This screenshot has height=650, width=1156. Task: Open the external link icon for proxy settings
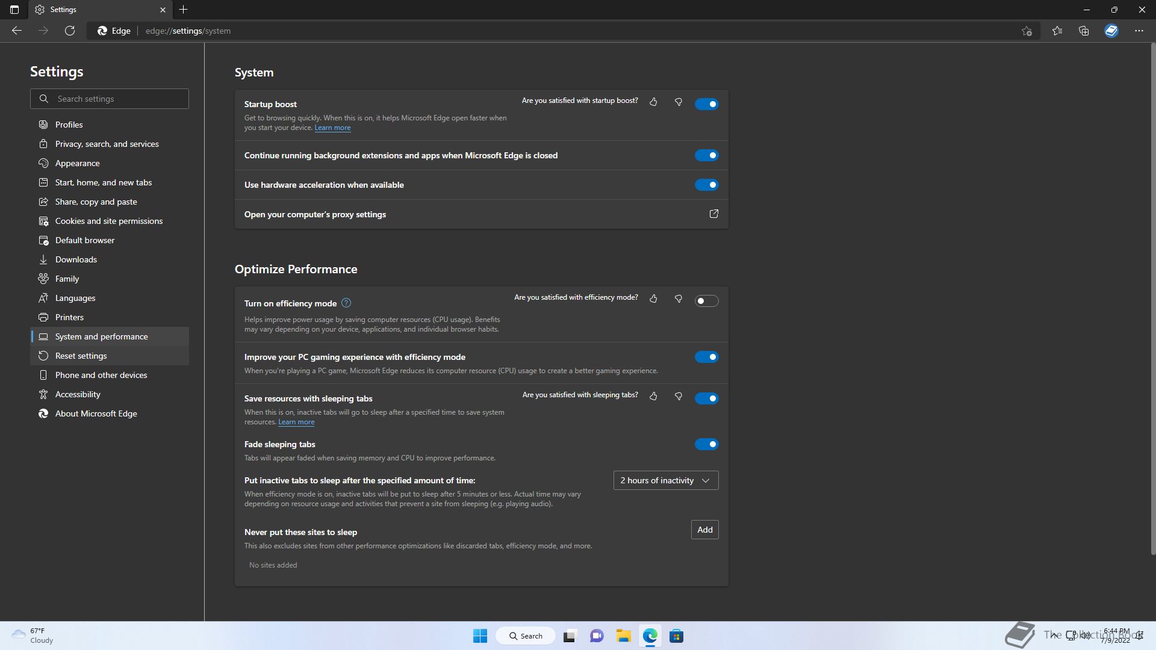714,214
